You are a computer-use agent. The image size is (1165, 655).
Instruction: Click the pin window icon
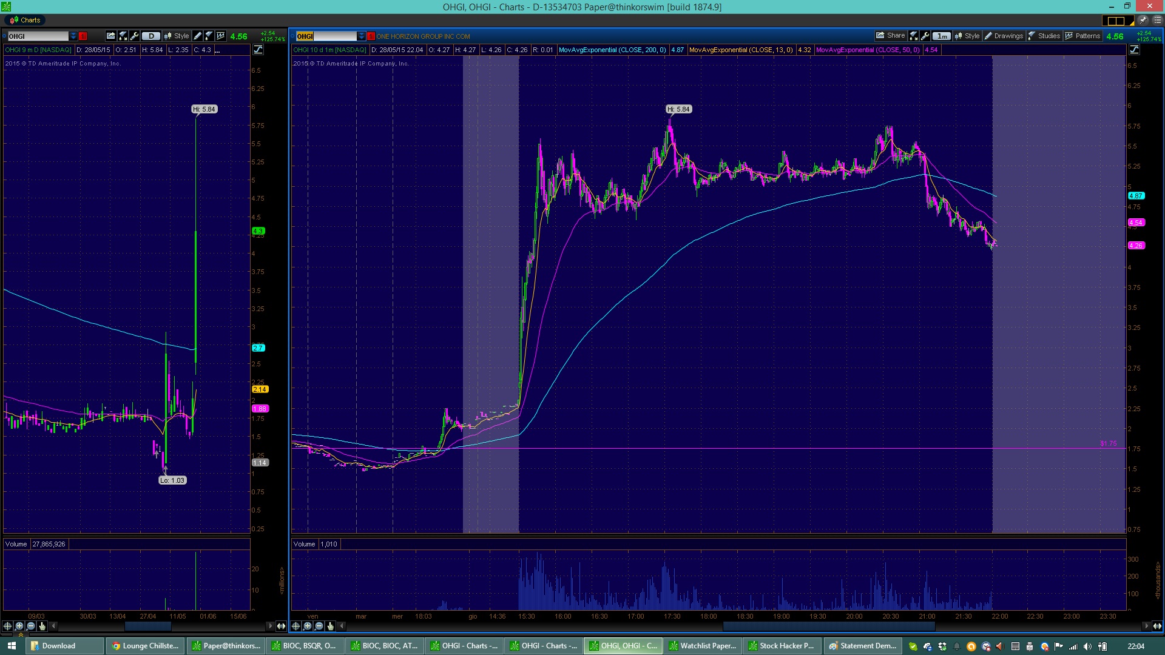pyautogui.click(x=1143, y=20)
